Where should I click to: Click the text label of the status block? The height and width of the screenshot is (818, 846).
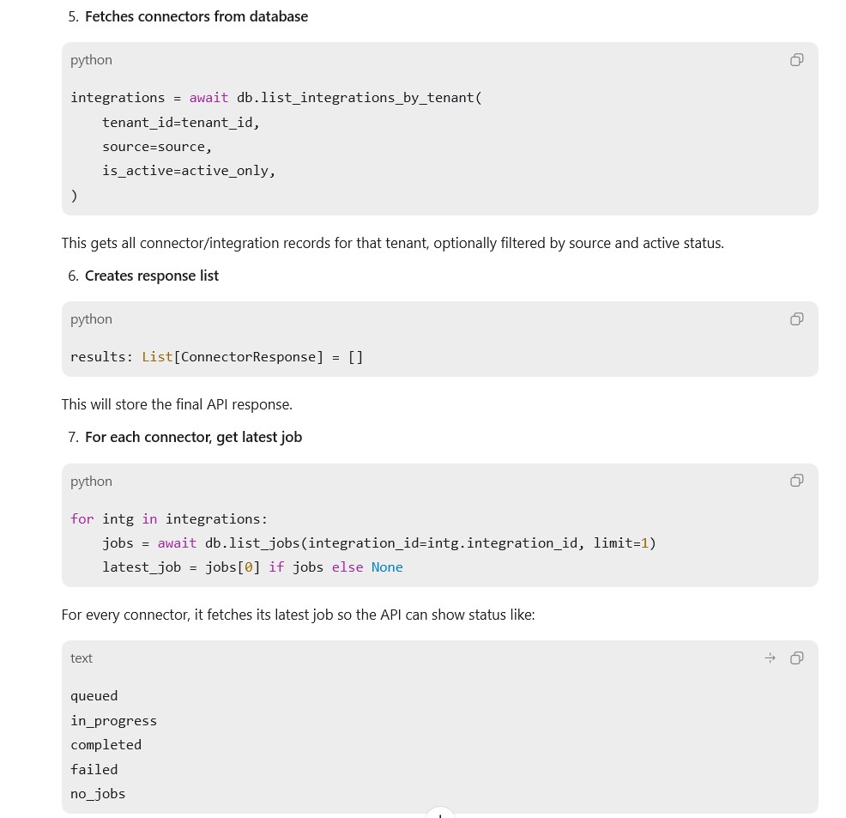click(82, 658)
